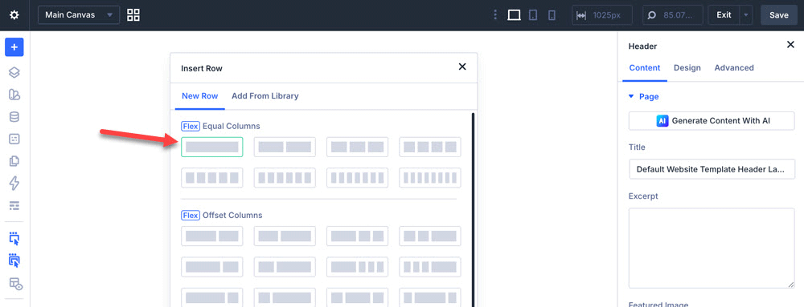Screen dimensions: 804x307
Task: Collapse the Page section
Action: 643,96
